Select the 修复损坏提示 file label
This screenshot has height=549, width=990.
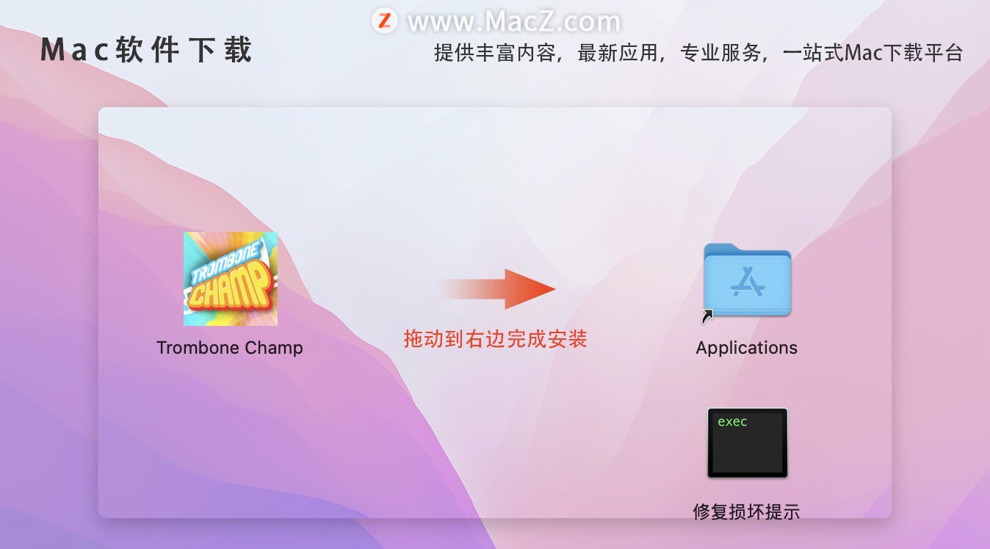[x=747, y=512]
